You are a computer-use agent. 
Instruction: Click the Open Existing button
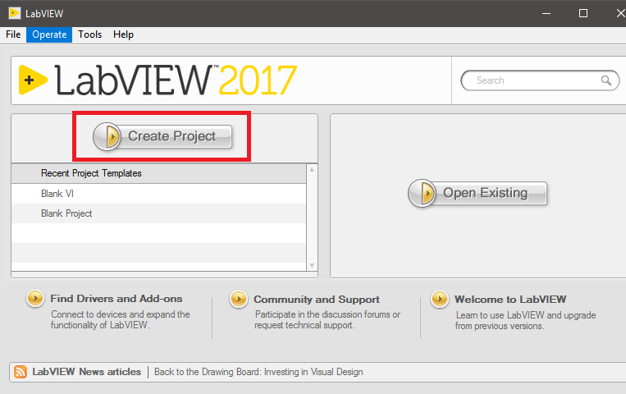477,193
